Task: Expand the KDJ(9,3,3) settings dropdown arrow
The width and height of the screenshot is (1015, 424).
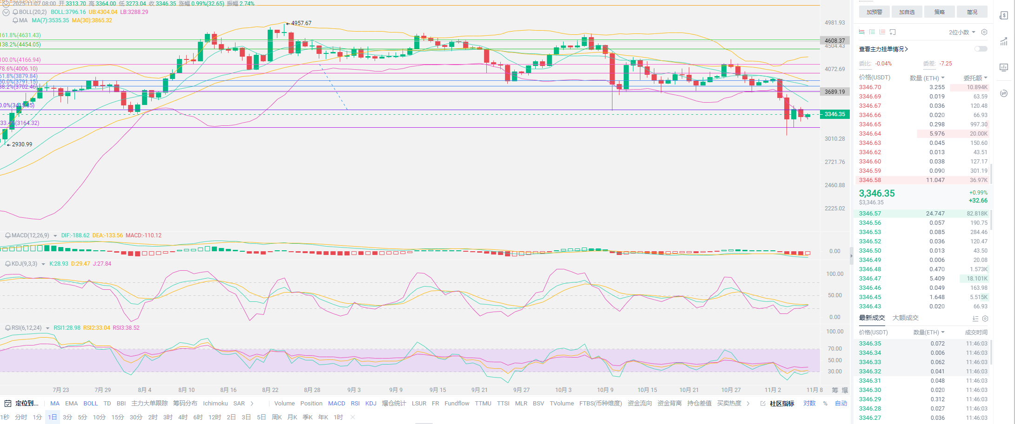Action: point(43,264)
